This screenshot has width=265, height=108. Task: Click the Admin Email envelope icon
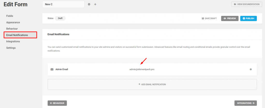(x=52, y=69)
